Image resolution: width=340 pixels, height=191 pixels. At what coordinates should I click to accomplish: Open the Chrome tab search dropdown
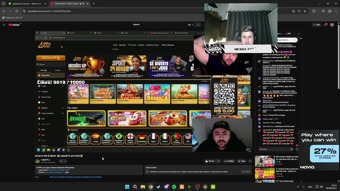(x=3, y=4)
